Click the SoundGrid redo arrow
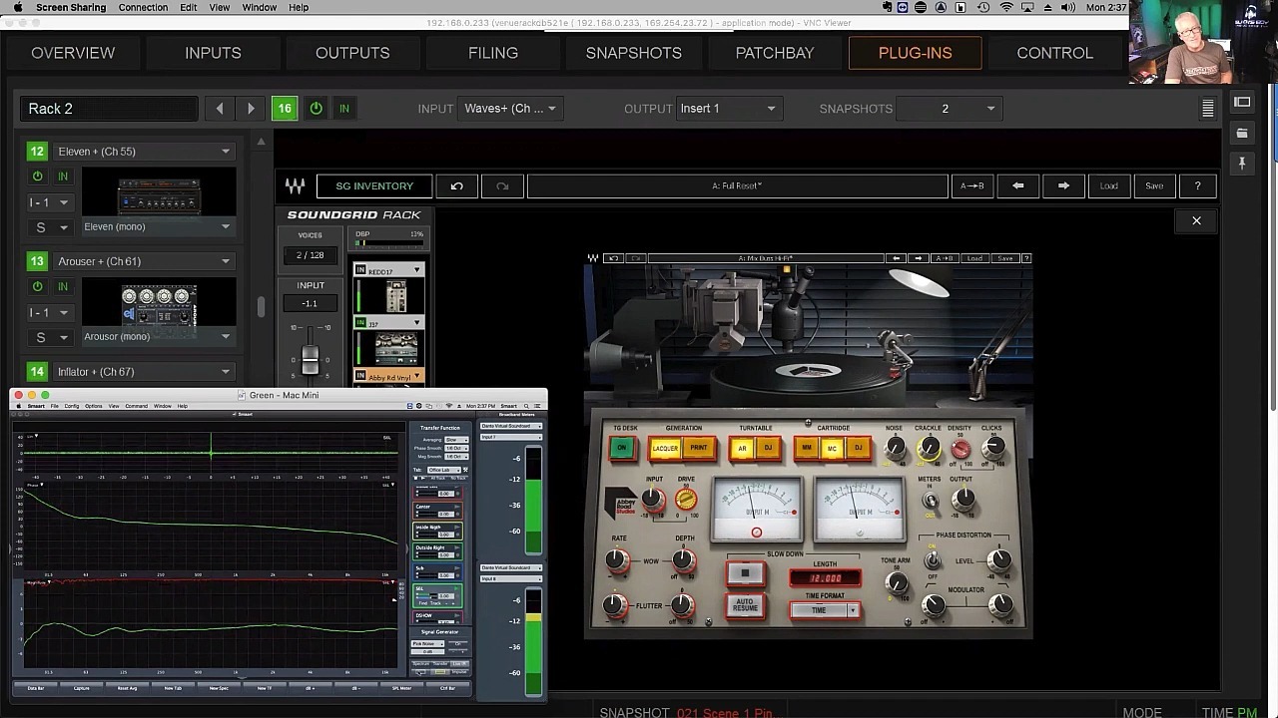The image size is (1278, 718). (x=502, y=186)
